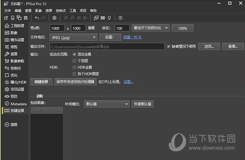245x160 pixels.
Task: Open 影象 menu in menu bar
Action: 38,10
